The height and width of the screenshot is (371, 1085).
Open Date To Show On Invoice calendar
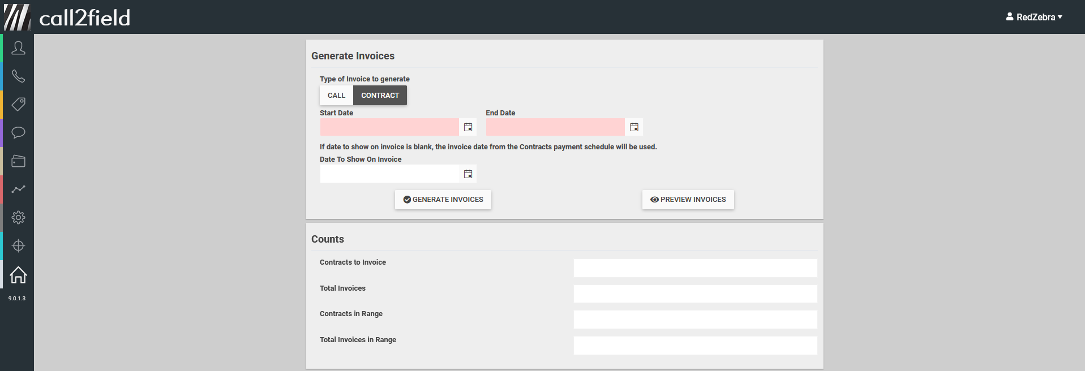[x=468, y=174]
